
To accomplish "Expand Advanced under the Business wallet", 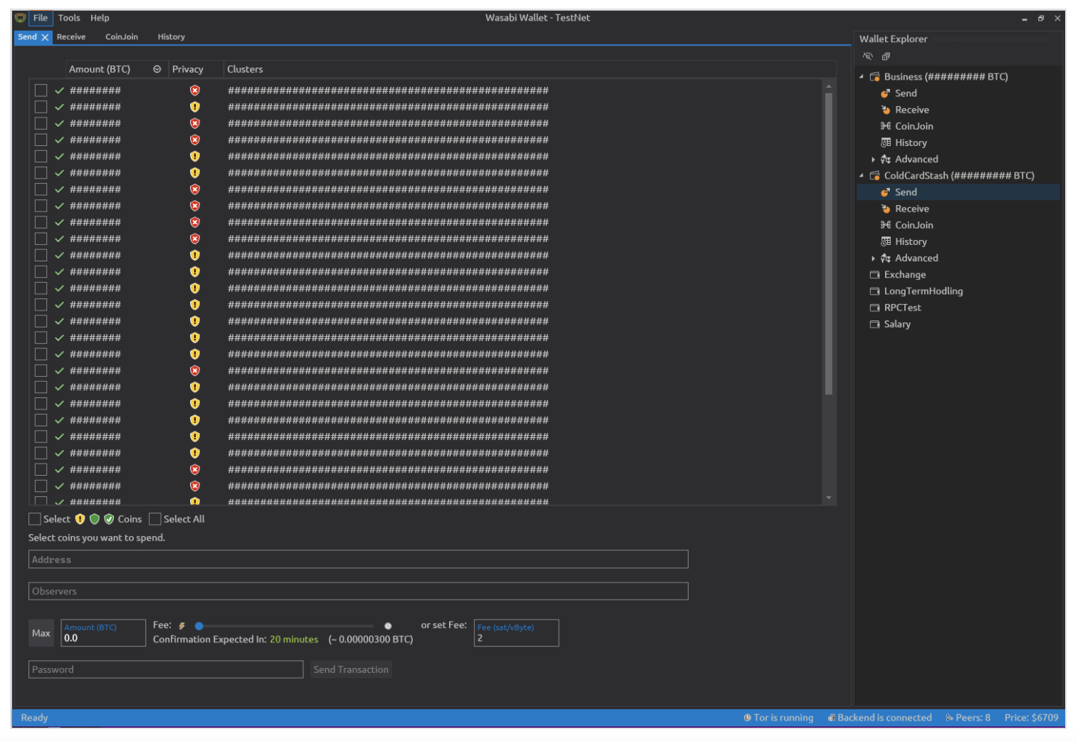I will 874,159.
